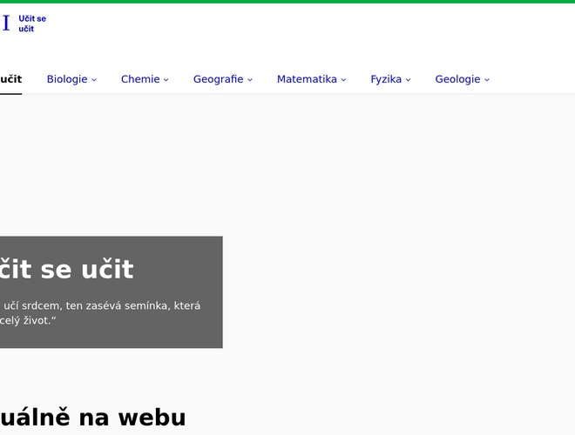The image size is (575, 435).
Task: Click the hero heading 'Učit se učit'
Action: pyautogui.click(x=66, y=270)
